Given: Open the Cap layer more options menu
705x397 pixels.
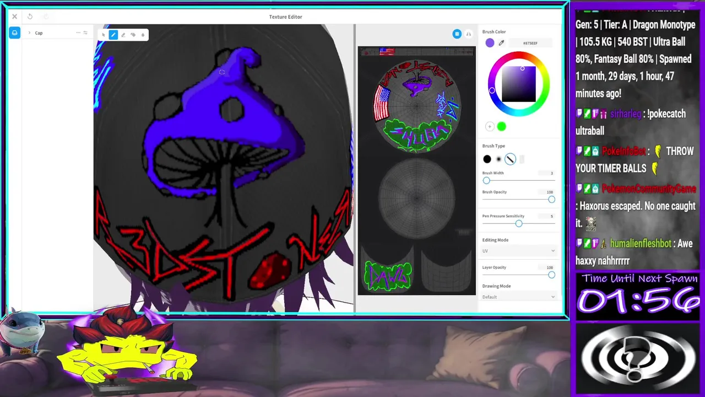Looking at the screenshot, I should (78, 33).
